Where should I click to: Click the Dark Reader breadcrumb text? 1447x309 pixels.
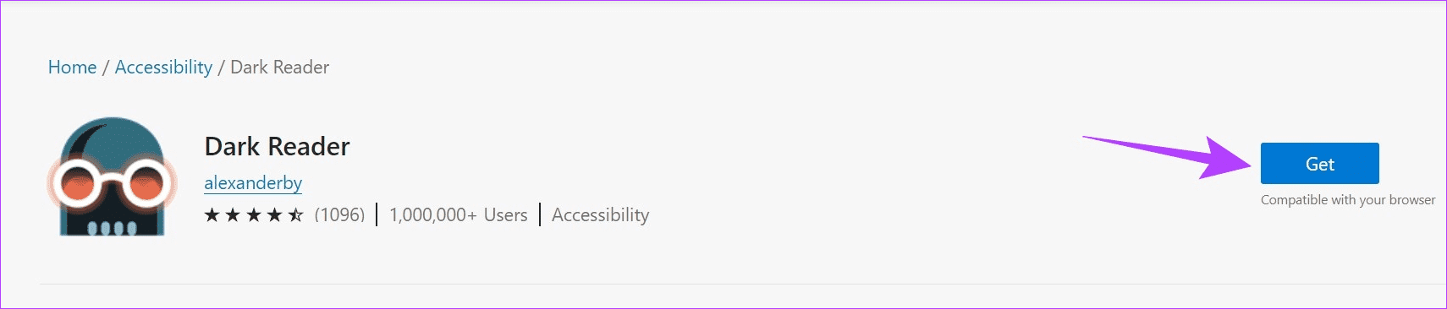click(280, 68)
